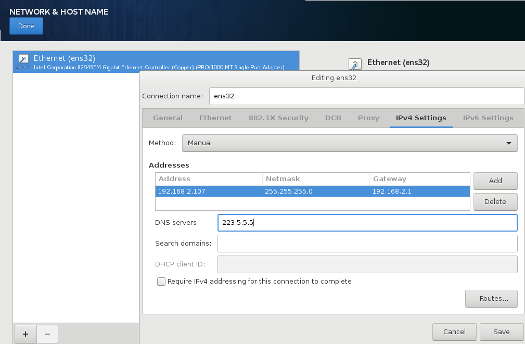Select the 802.1X Security tab
The width and height of the screenshot is (525, 344).
point(278,118)
